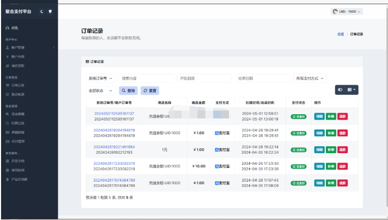This screenshot has width=388, height=220.
Task: Open order link 20240501125951611​37
Action: tap(114, 114)
